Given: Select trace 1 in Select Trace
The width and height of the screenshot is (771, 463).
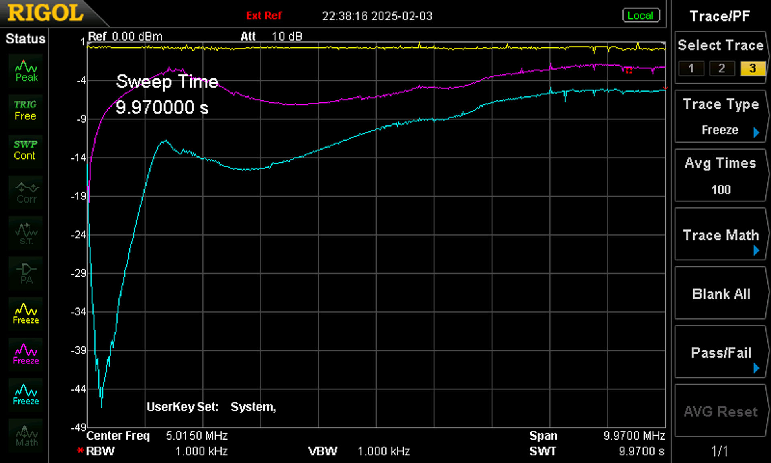Looking at the screenshot, I should (691, 68).
